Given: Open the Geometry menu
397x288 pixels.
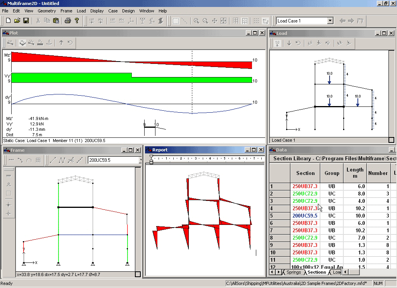Looking at the screenshot, I should tap(47, 11).
